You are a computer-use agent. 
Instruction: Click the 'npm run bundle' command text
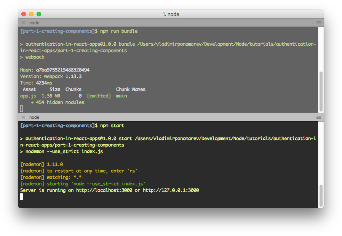tap(119, 31)
